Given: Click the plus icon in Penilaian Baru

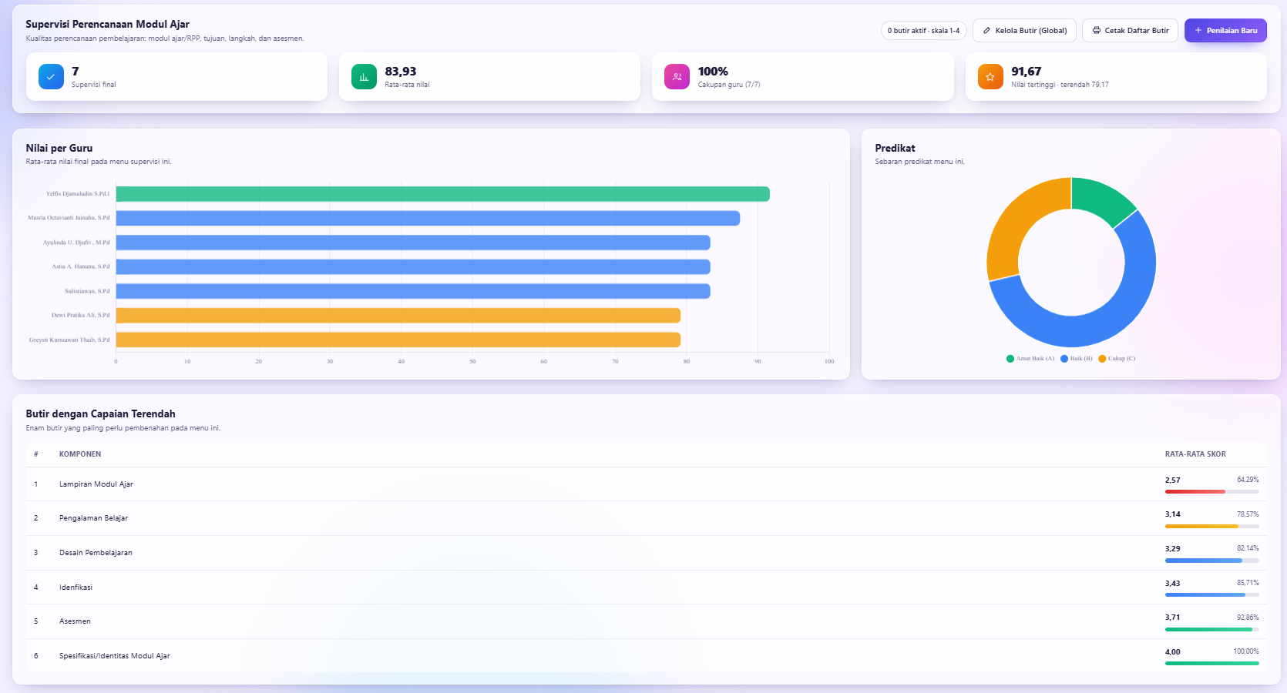Looking at the screenshot, I should pyautogui.click(x=1198, y=31).
